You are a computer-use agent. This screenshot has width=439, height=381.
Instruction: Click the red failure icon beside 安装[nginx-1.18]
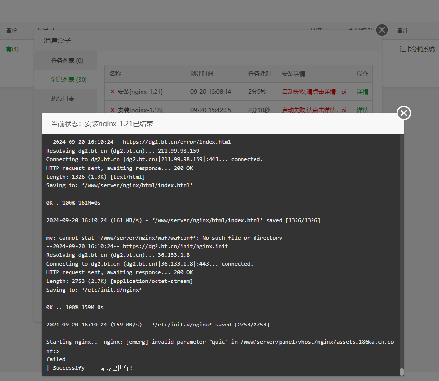point(113,110)
